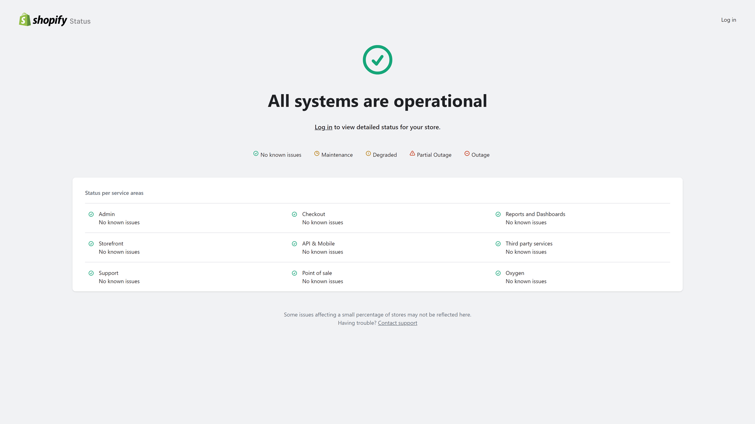Click the checkmark next to API & Mobile
The height and width of the screenshot is (424, 755).
pos(295,244)
